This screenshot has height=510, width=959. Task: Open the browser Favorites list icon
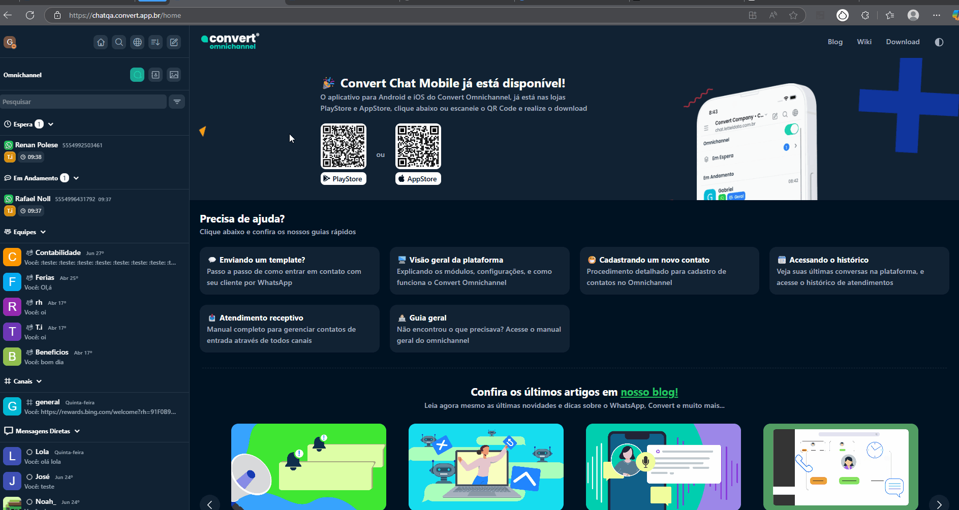pyautogui.click(x=890, y=15)
